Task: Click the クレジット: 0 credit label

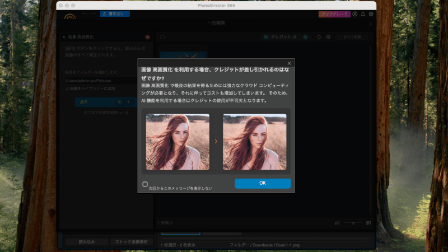Action: point(283,37)
